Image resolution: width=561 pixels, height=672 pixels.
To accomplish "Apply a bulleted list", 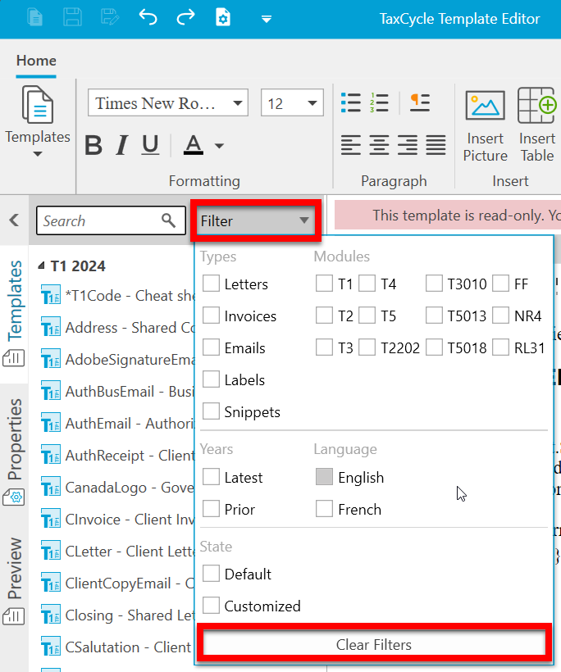I will [x=351, y=103].
